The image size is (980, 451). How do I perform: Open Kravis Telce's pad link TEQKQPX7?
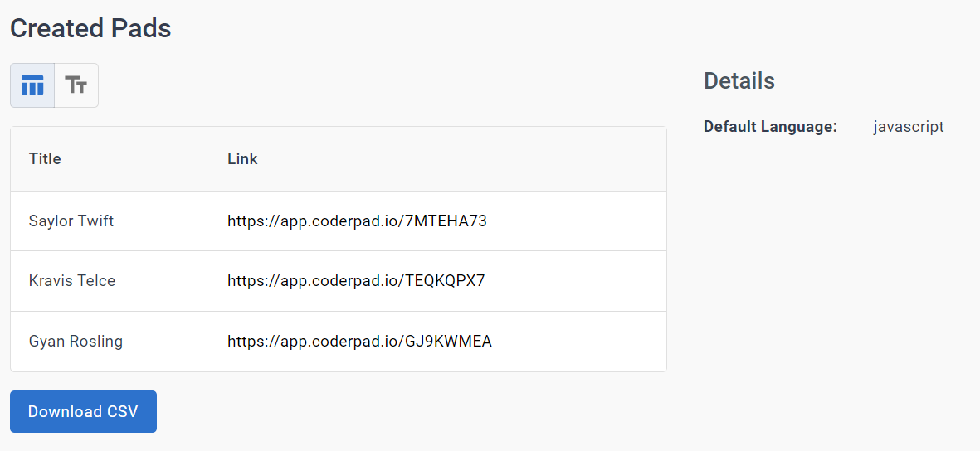tap(356, 281)
